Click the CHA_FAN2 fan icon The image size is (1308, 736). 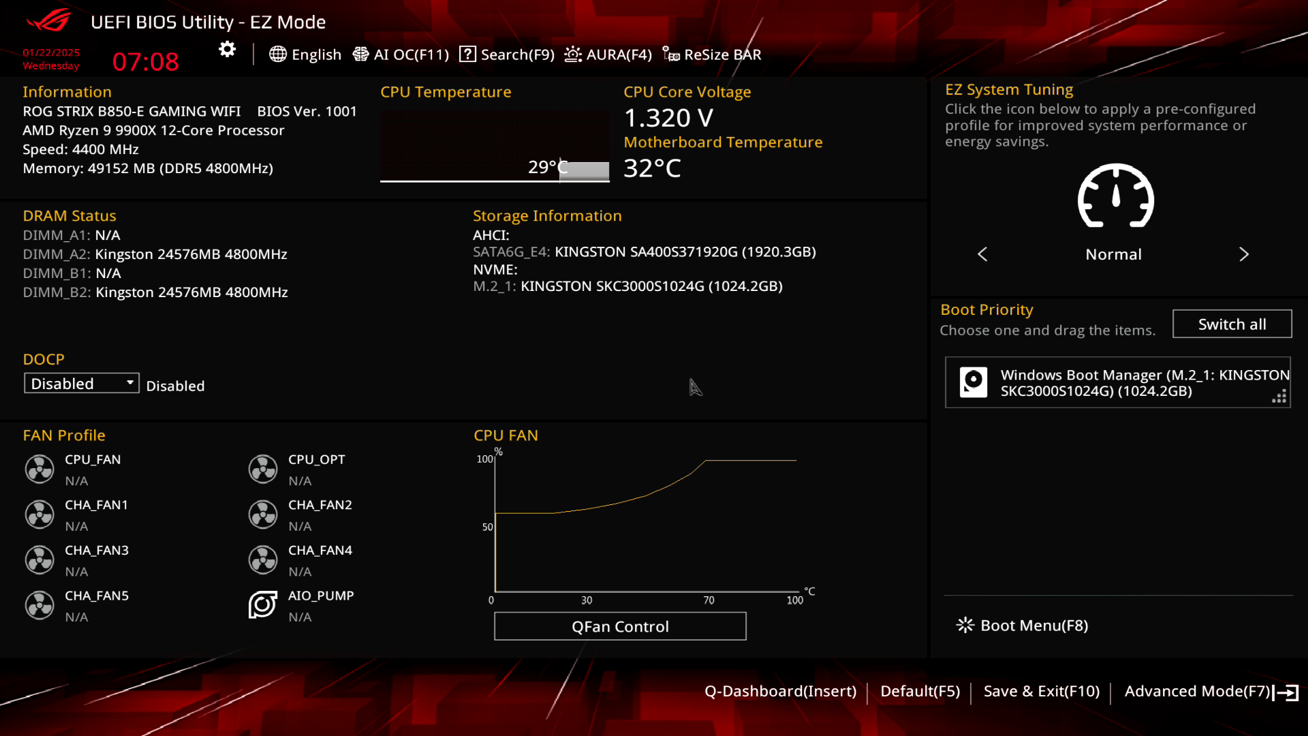[x=263, y=515]
